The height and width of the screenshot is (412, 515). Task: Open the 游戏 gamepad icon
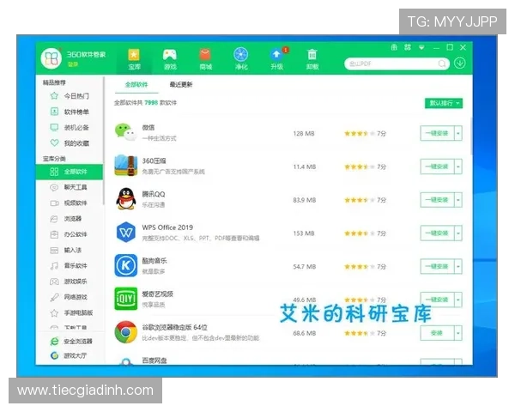170,55
